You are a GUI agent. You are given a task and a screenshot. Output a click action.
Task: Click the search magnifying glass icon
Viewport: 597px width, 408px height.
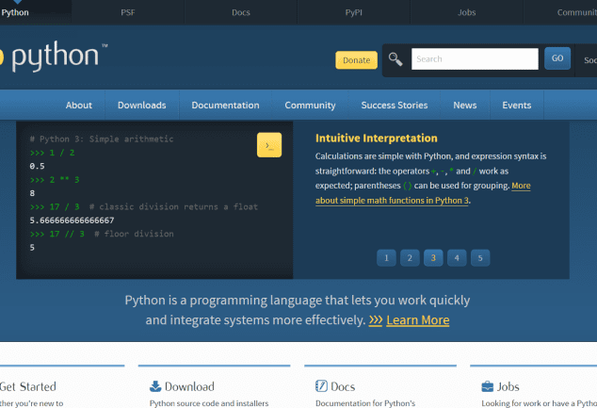395,59
